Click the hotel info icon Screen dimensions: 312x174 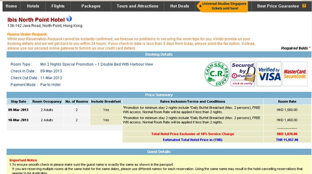click(69, 19)
